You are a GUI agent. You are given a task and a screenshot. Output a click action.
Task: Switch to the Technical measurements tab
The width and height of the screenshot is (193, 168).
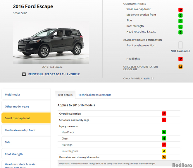pos(95,95)
